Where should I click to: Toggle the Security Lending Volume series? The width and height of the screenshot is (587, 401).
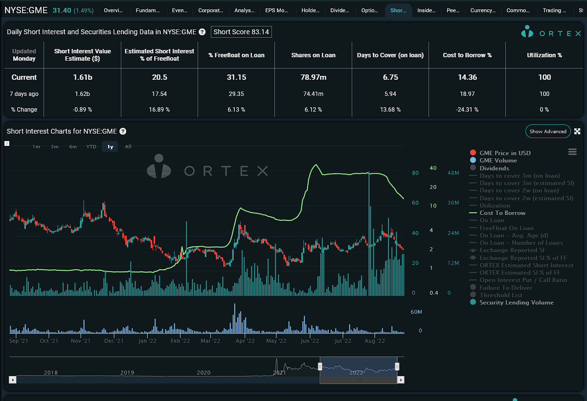516,302
